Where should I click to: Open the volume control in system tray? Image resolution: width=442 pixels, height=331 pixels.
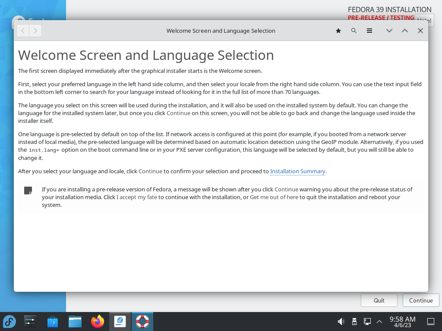click(341, 322)
